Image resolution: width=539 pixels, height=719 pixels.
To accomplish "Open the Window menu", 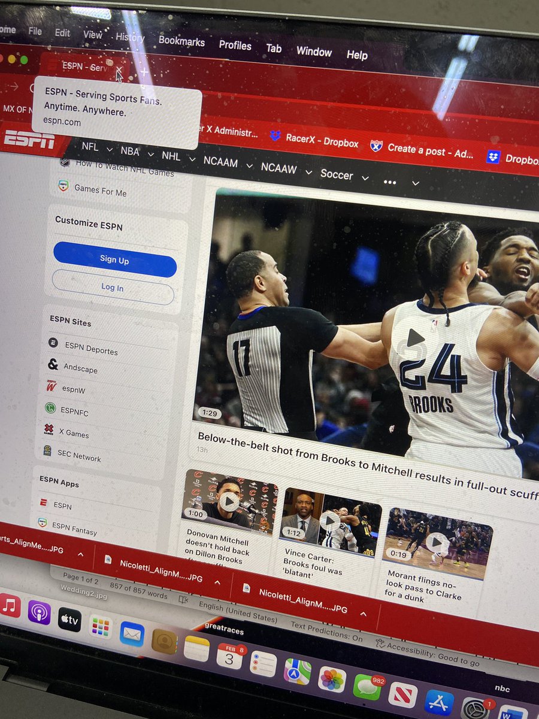I will pos(314,52).
